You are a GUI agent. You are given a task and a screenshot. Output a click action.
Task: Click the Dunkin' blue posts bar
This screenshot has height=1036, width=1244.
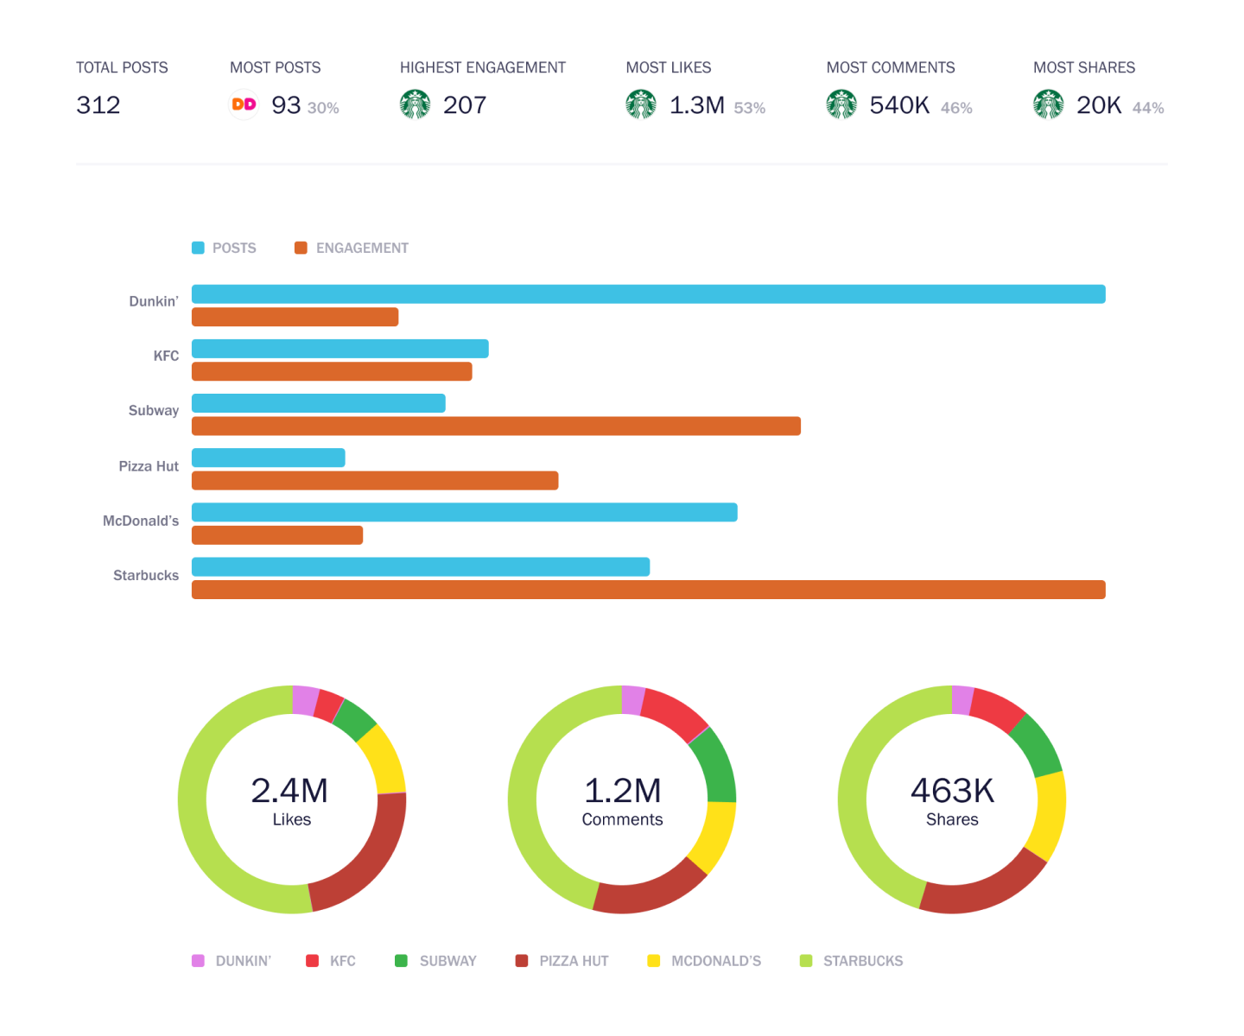pyautogui.click(x=649, y=294)
